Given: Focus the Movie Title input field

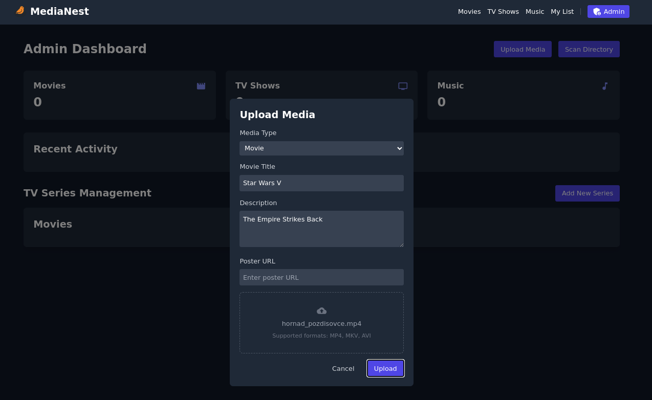Looking at the screenshot, I should click(x=321, y=183).
